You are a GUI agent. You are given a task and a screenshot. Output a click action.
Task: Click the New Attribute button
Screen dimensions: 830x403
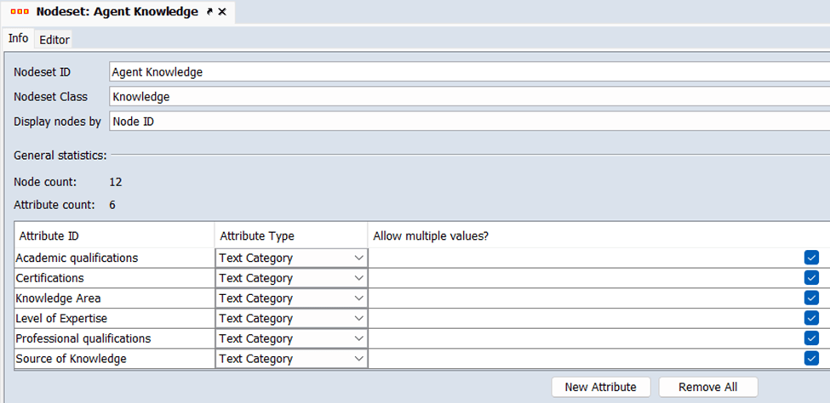[x=600, y=387]
